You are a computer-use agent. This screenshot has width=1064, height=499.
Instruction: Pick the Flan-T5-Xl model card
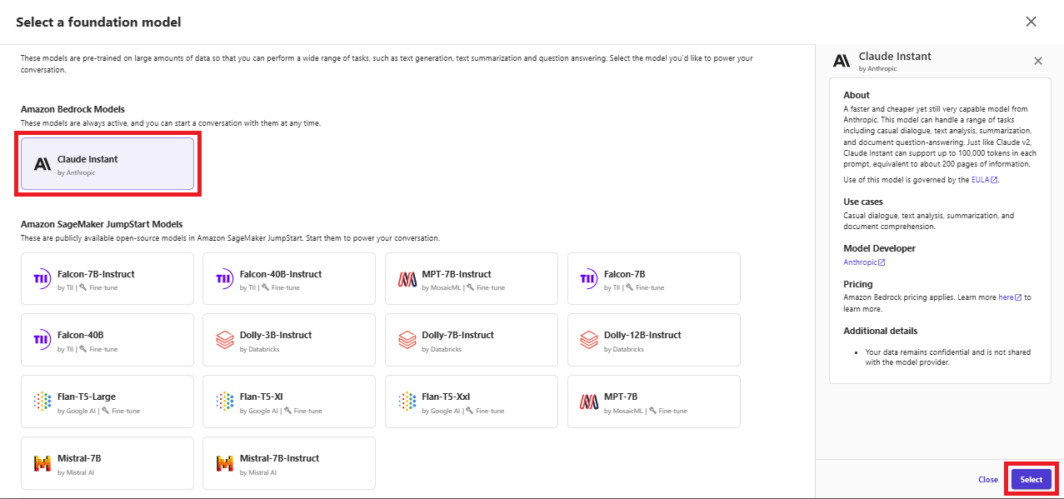(289, 402)
